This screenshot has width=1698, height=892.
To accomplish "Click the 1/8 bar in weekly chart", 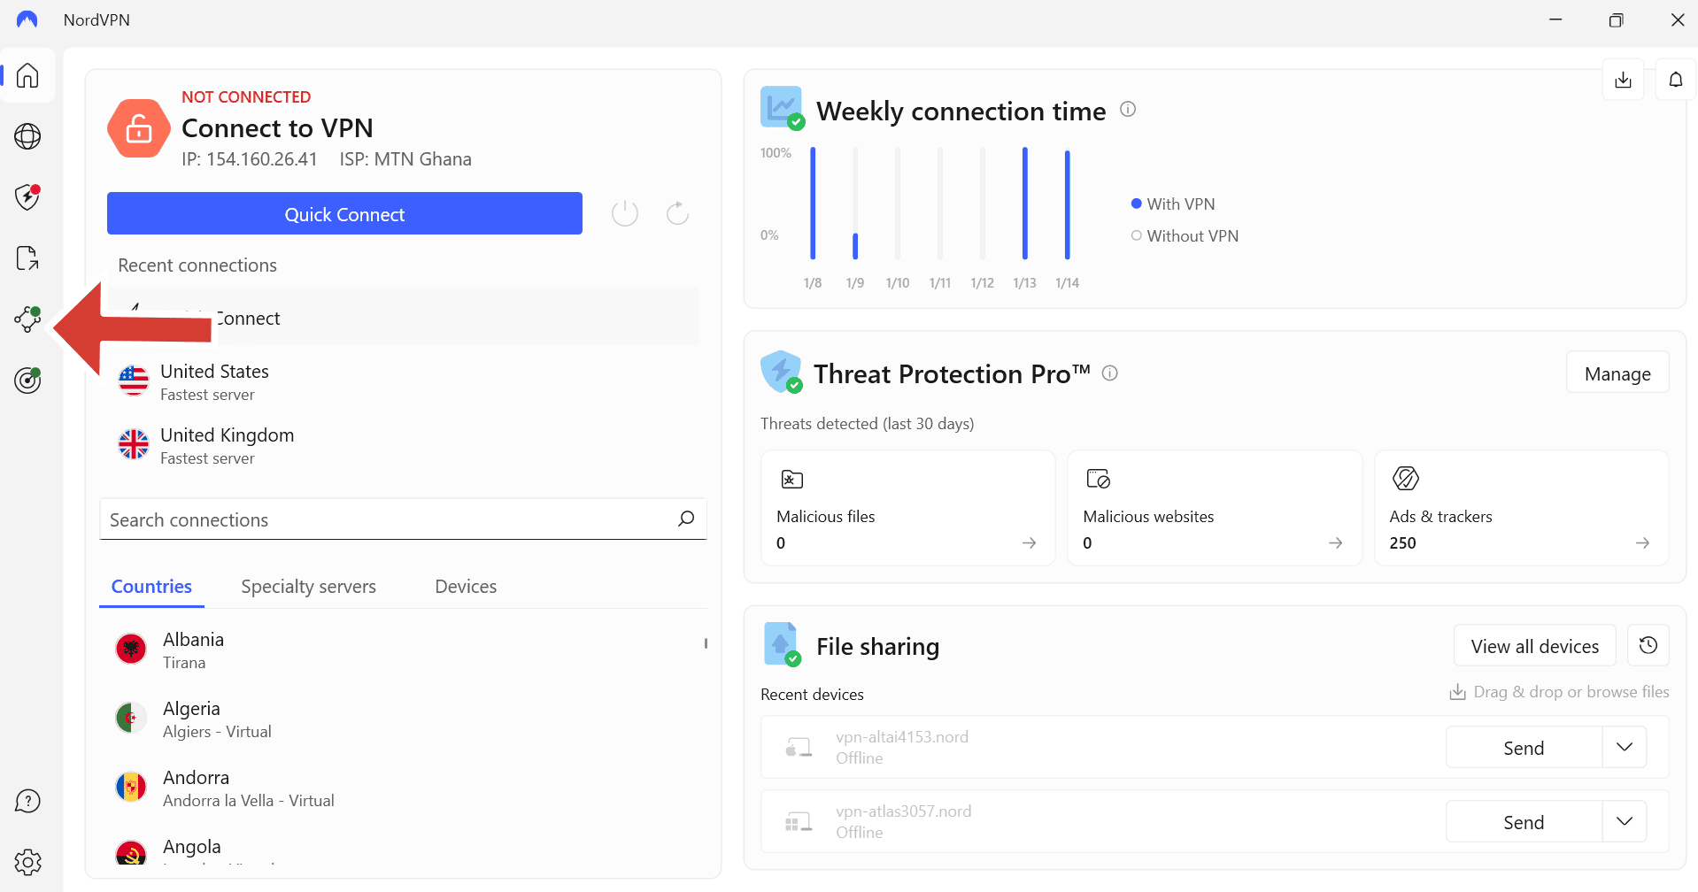I will coord(813,204).
